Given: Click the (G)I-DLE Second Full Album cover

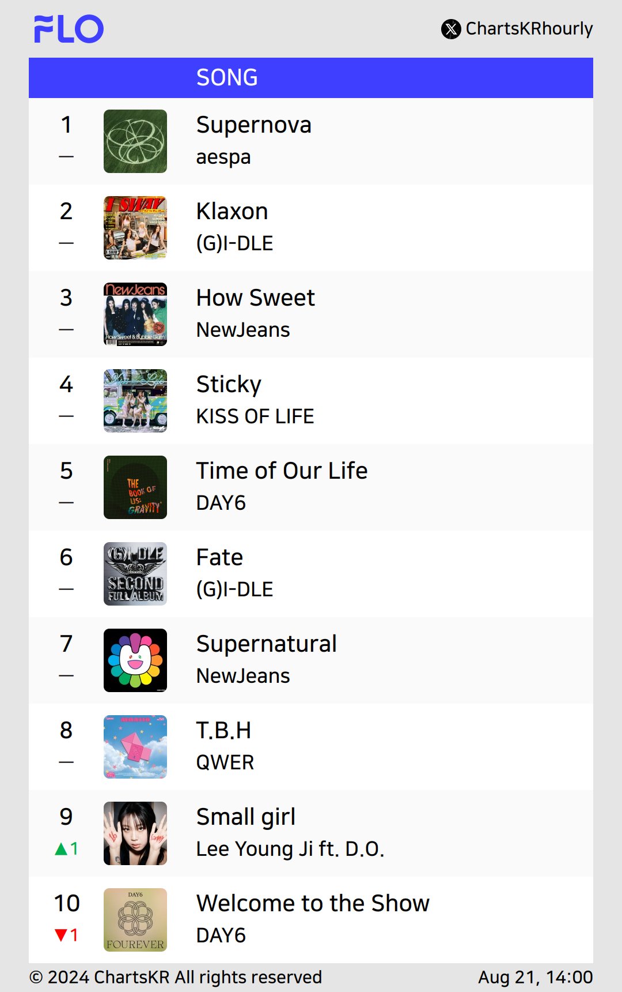Looking at the screenshot, I should [135, 574].
